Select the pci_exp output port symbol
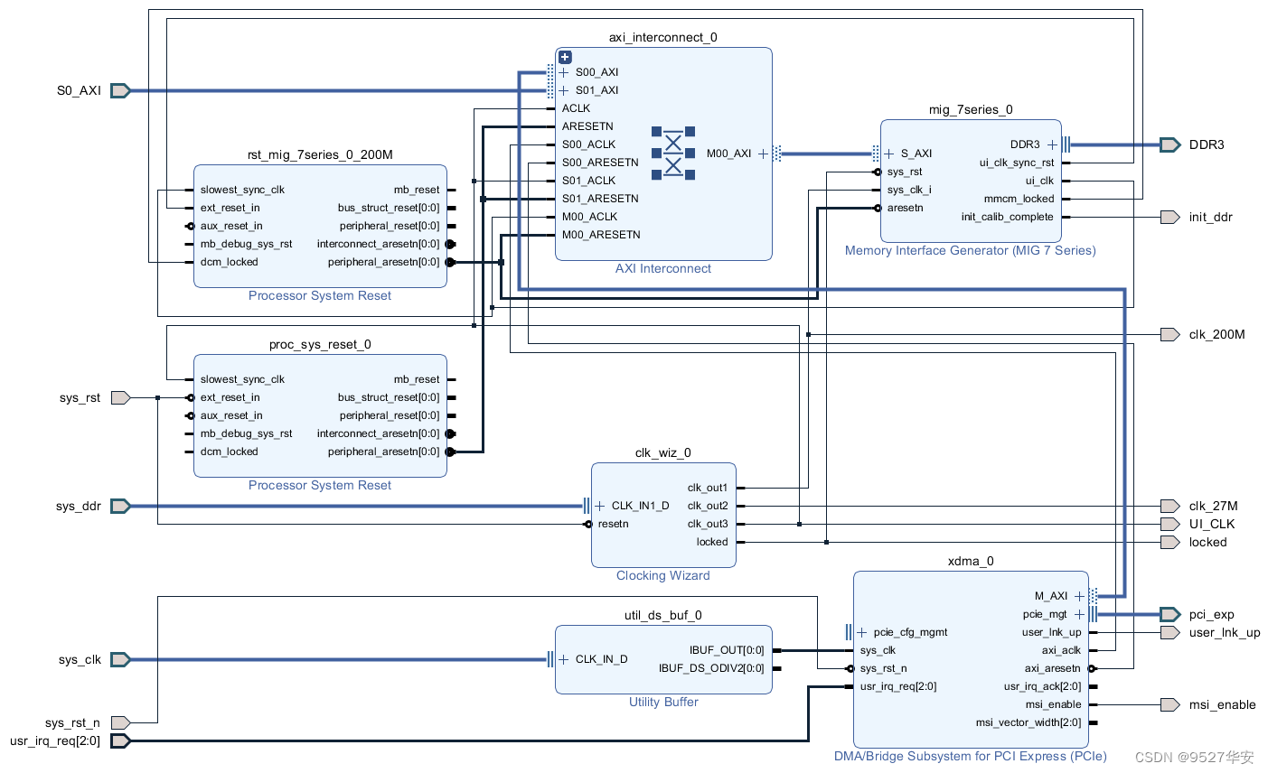1268x773 pixels. pos(1170,614)
